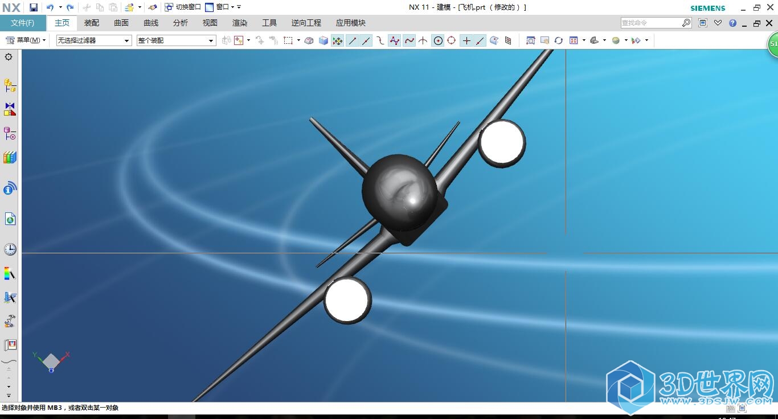This screenshot has height=419, width=778.
Task: Click the sphere true shading ball icon
Action: (x=616, y=40)
